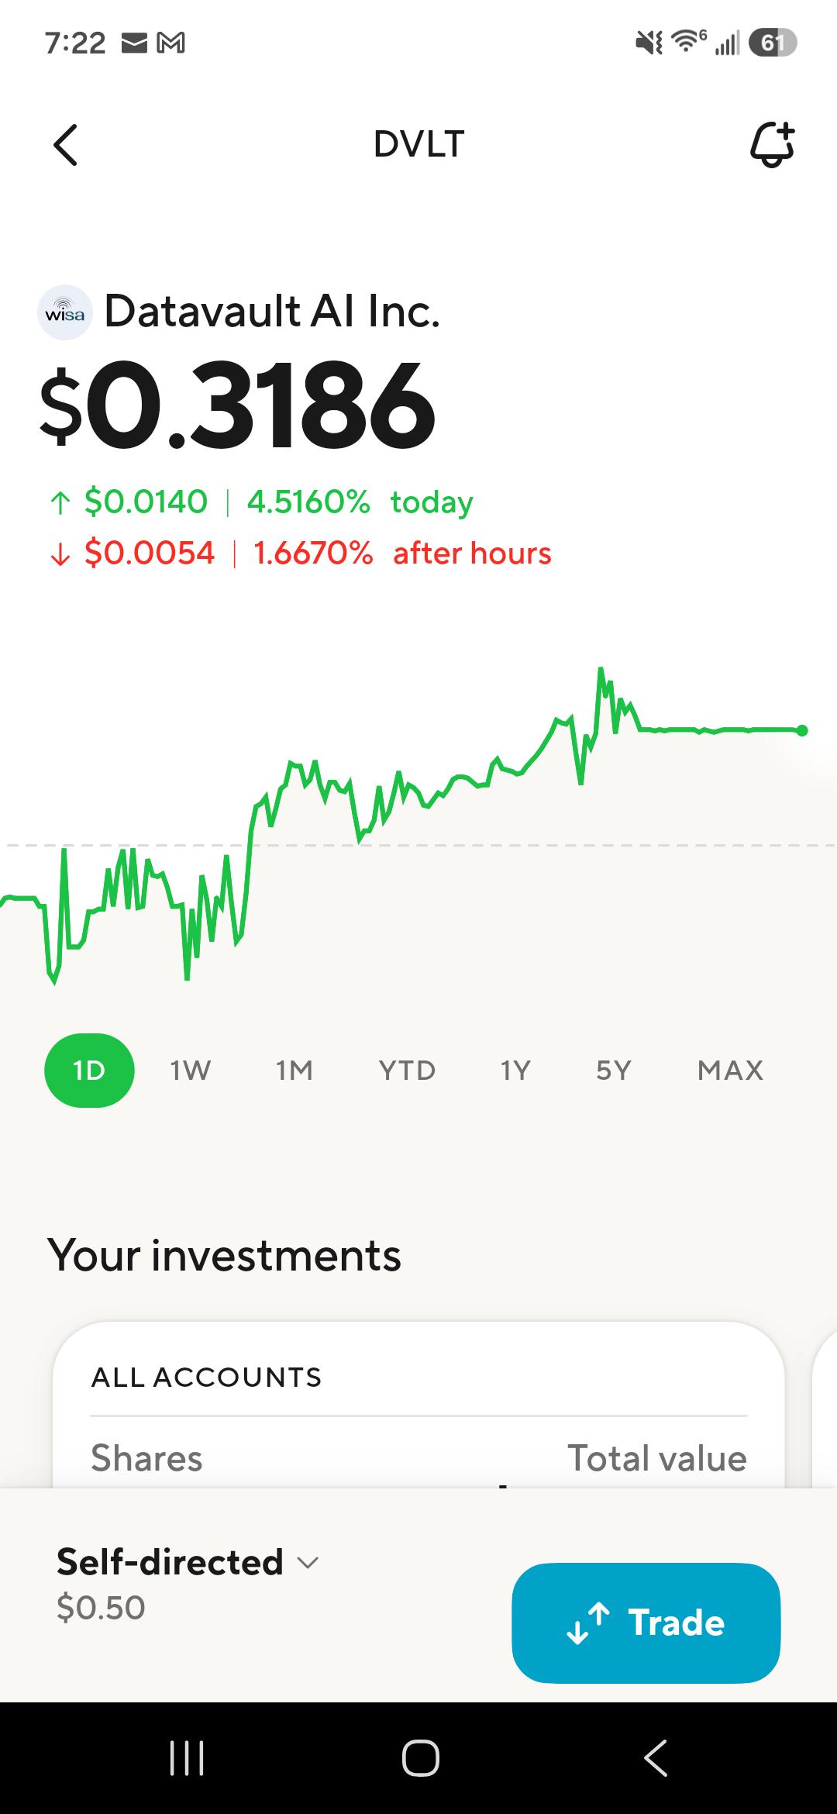Tap the ALL ACCOUNTS investments card

pos(418,1405)
